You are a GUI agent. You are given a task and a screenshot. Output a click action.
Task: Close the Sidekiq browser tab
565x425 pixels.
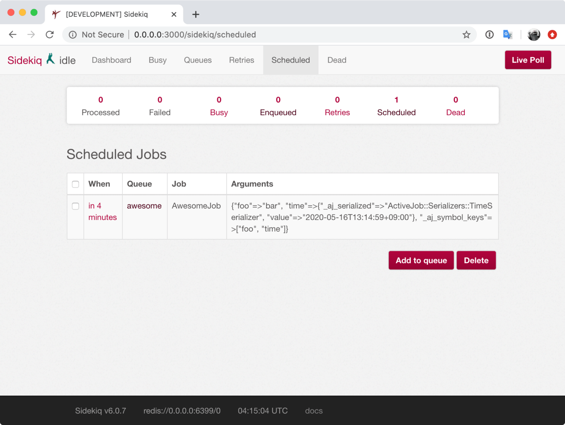(174, 14)
